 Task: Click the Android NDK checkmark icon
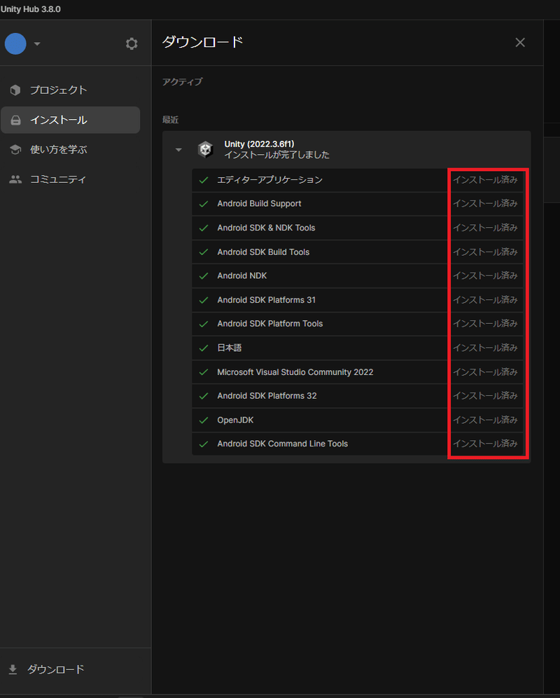[x=204, y=276]
